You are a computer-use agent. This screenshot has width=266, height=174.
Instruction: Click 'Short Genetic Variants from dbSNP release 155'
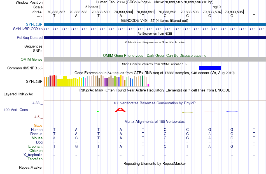click(x=155, y=64)
